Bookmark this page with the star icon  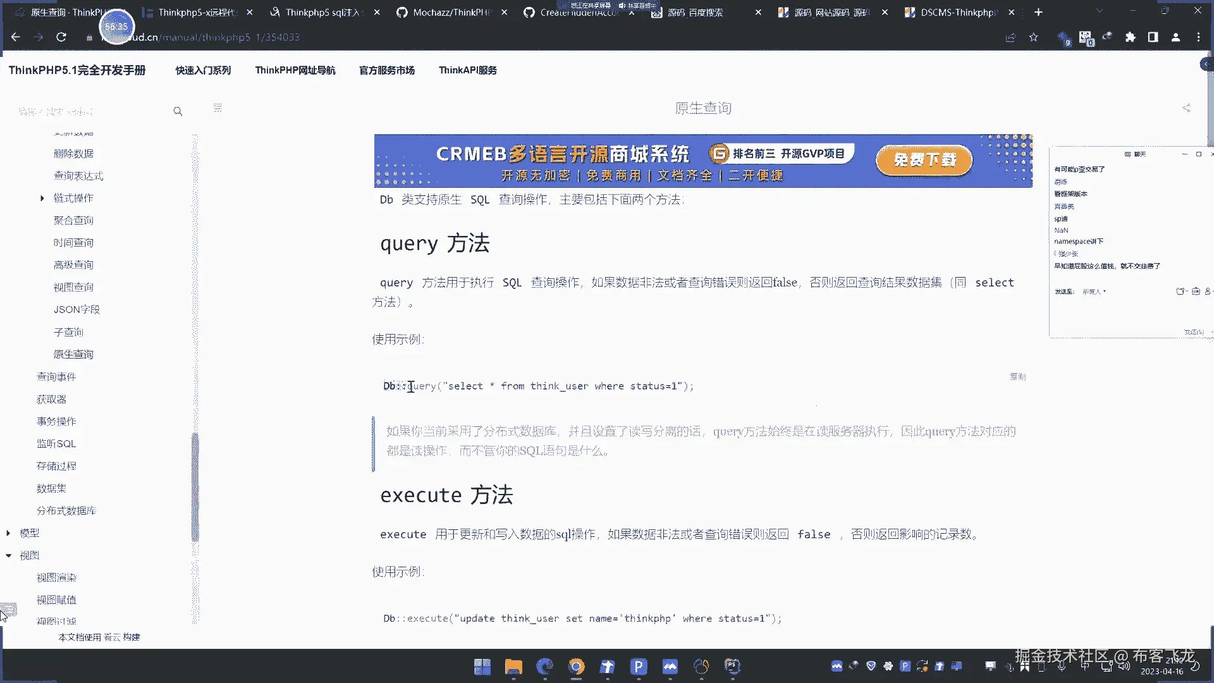1033,37
